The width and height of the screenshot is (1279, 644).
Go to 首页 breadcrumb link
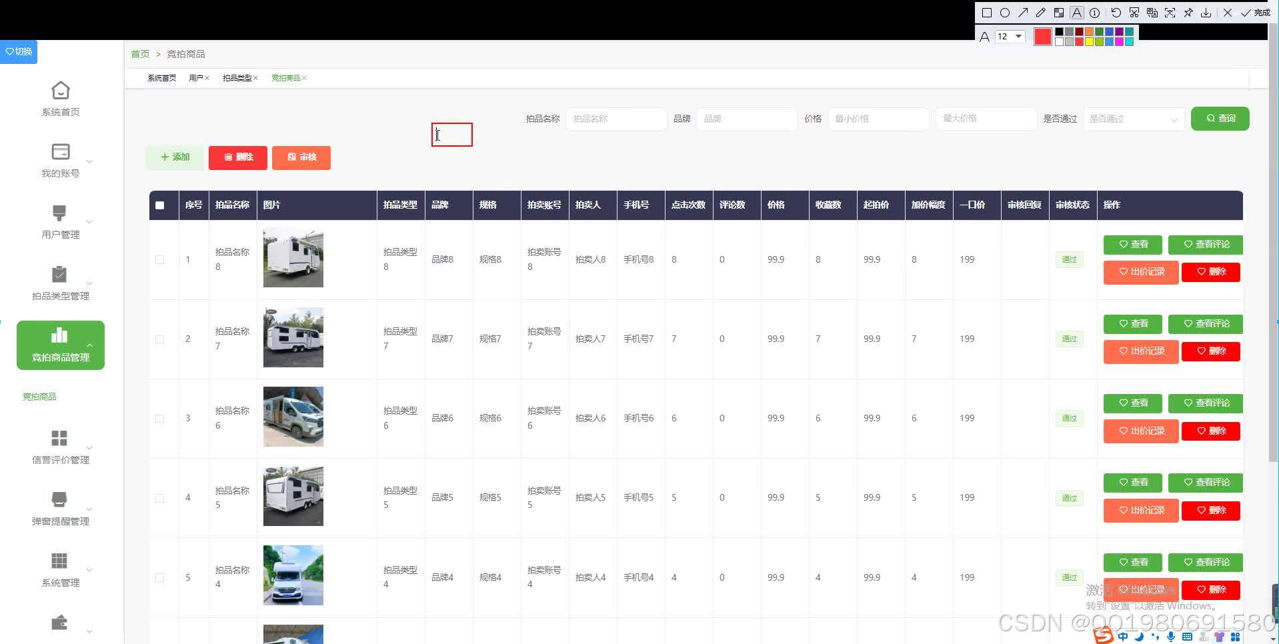140,54
